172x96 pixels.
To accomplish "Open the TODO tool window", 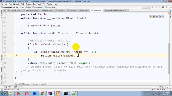I will coord(8,87).
